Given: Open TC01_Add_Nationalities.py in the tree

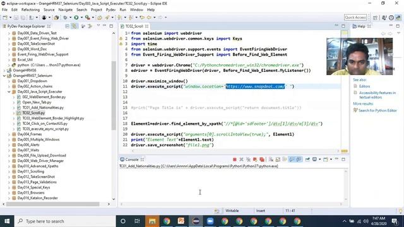Looking at the screenshot, I should click(43, 108).
